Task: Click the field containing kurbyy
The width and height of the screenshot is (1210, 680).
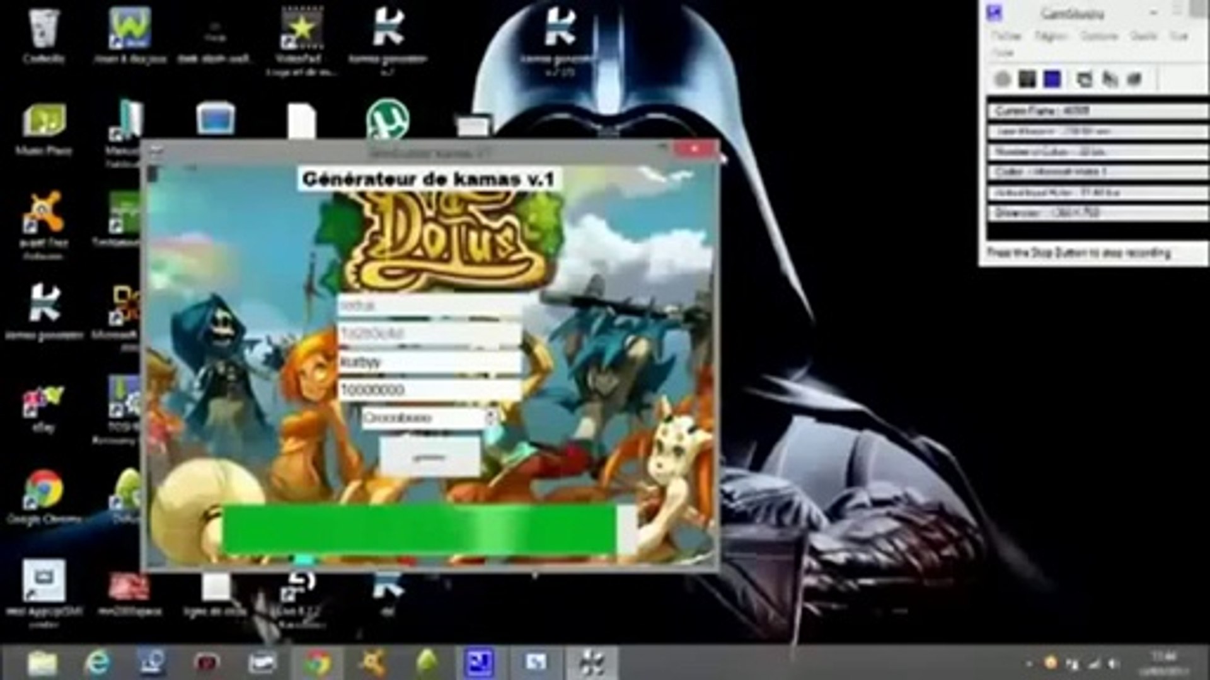Action: coord(430,362)
